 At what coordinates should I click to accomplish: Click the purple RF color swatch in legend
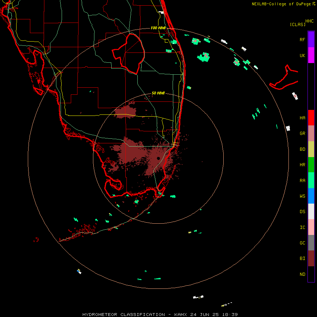[311, 39]
